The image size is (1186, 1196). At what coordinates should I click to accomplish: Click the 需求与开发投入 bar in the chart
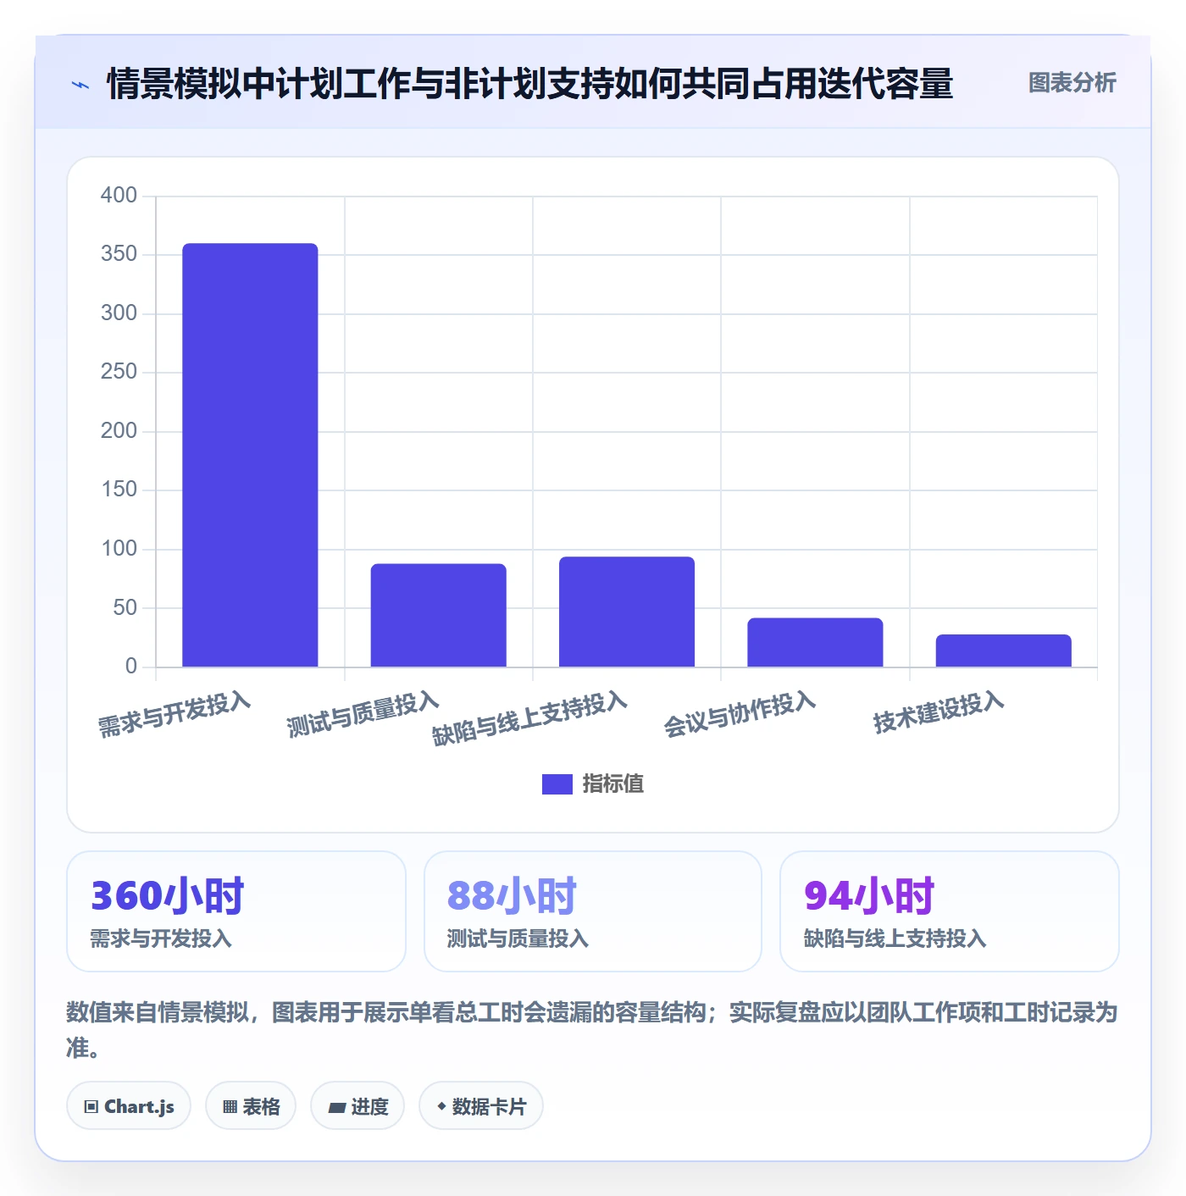click(x=250, y=455)
